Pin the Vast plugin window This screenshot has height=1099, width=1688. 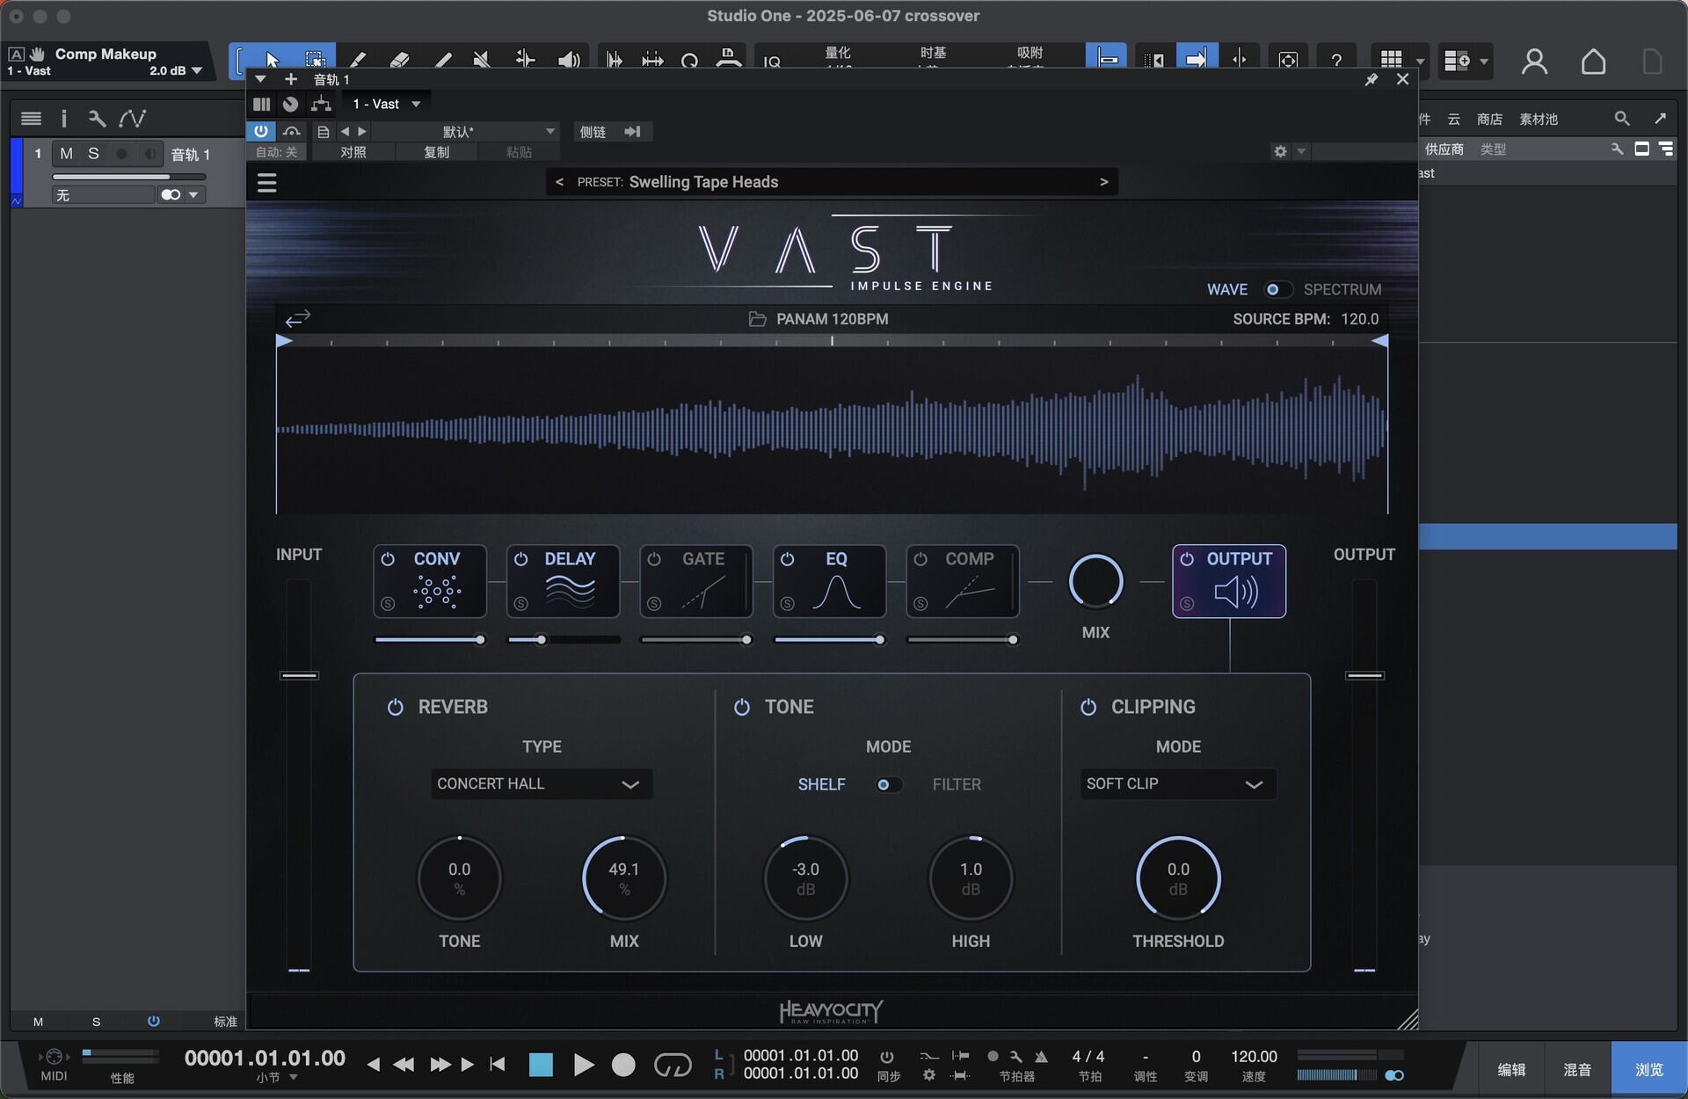pyautogui.click(x=1371, y=79)
